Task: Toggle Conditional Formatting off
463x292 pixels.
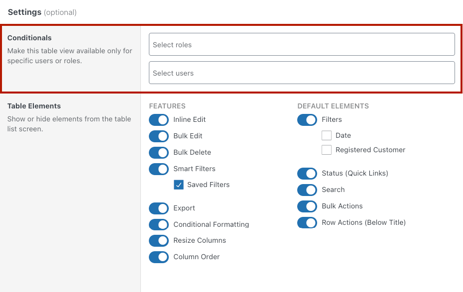Action: point(159,225)
